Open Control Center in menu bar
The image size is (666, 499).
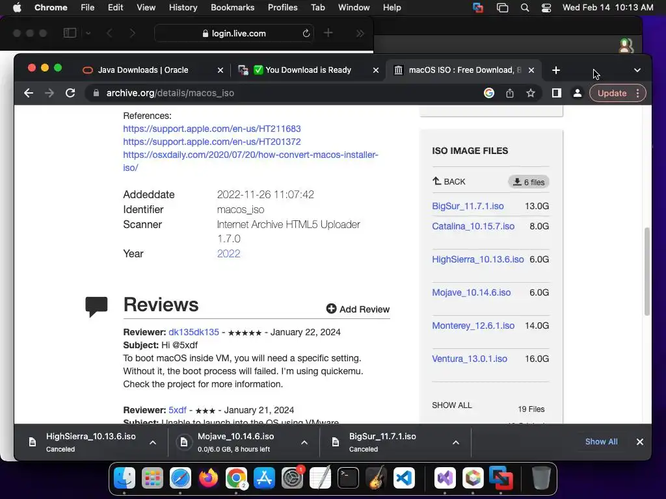pyautogui.click(x=546, y=8)
